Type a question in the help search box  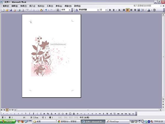coord(146,6)
